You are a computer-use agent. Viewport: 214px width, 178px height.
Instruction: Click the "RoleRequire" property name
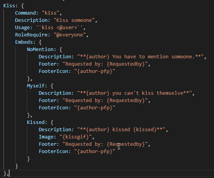pos(31,35)
